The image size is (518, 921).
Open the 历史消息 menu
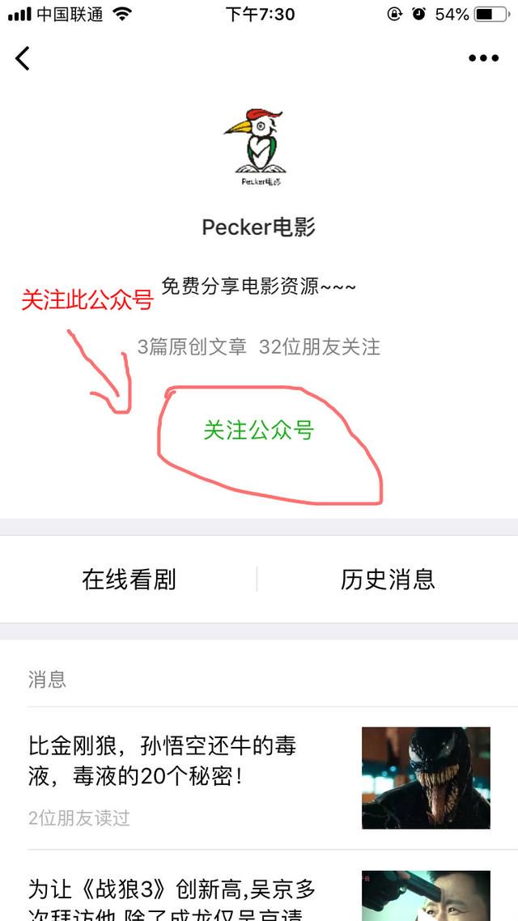point(388,579)
